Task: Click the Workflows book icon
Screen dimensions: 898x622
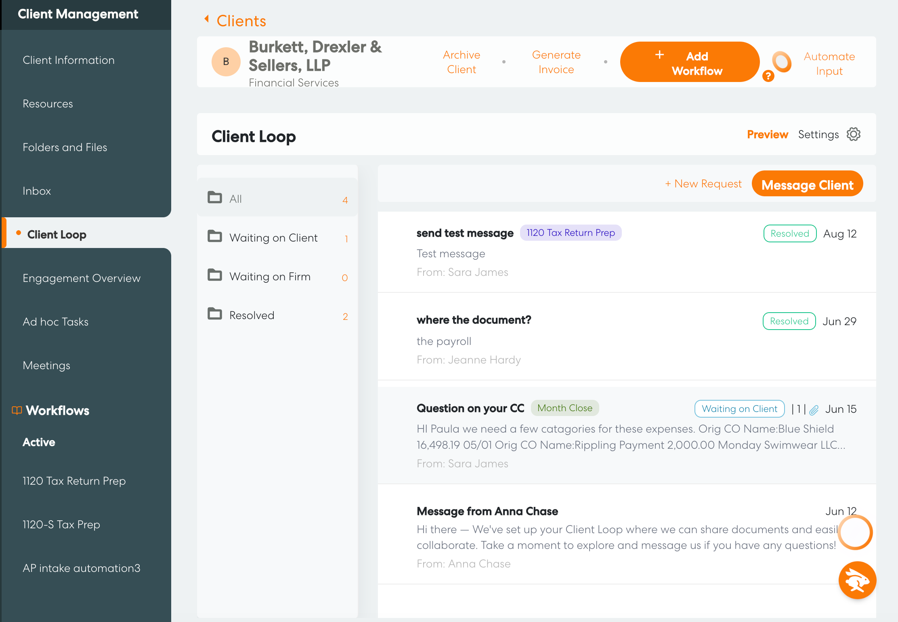Action: (17, 411)
